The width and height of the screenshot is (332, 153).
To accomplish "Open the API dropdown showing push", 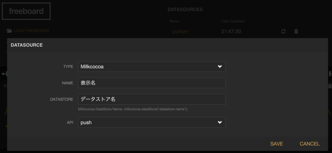I will pyautogui.click(x=152, y=122).
